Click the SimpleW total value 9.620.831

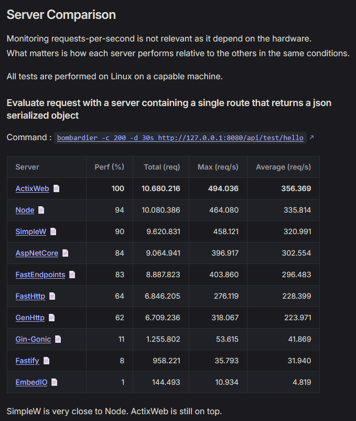click(x=163, y=231)
